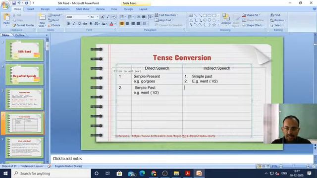Image resolution: width=317 pixels, height=178 pixels.
Task: Increase the list indent level
Action: (144, 17)
